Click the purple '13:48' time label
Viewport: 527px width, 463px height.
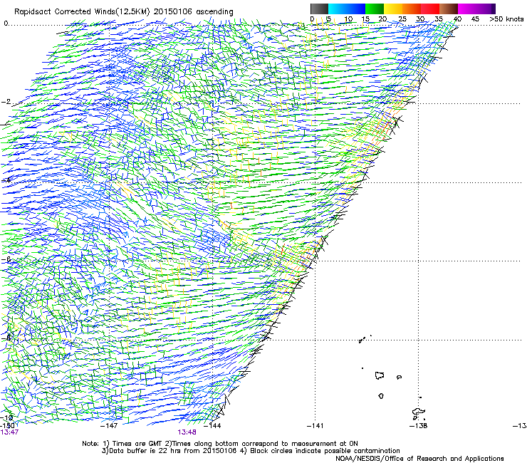[x=187, y=432]
